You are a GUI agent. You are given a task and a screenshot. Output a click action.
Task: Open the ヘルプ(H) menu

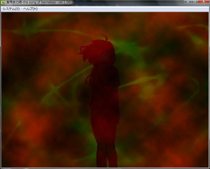point(30,9)
